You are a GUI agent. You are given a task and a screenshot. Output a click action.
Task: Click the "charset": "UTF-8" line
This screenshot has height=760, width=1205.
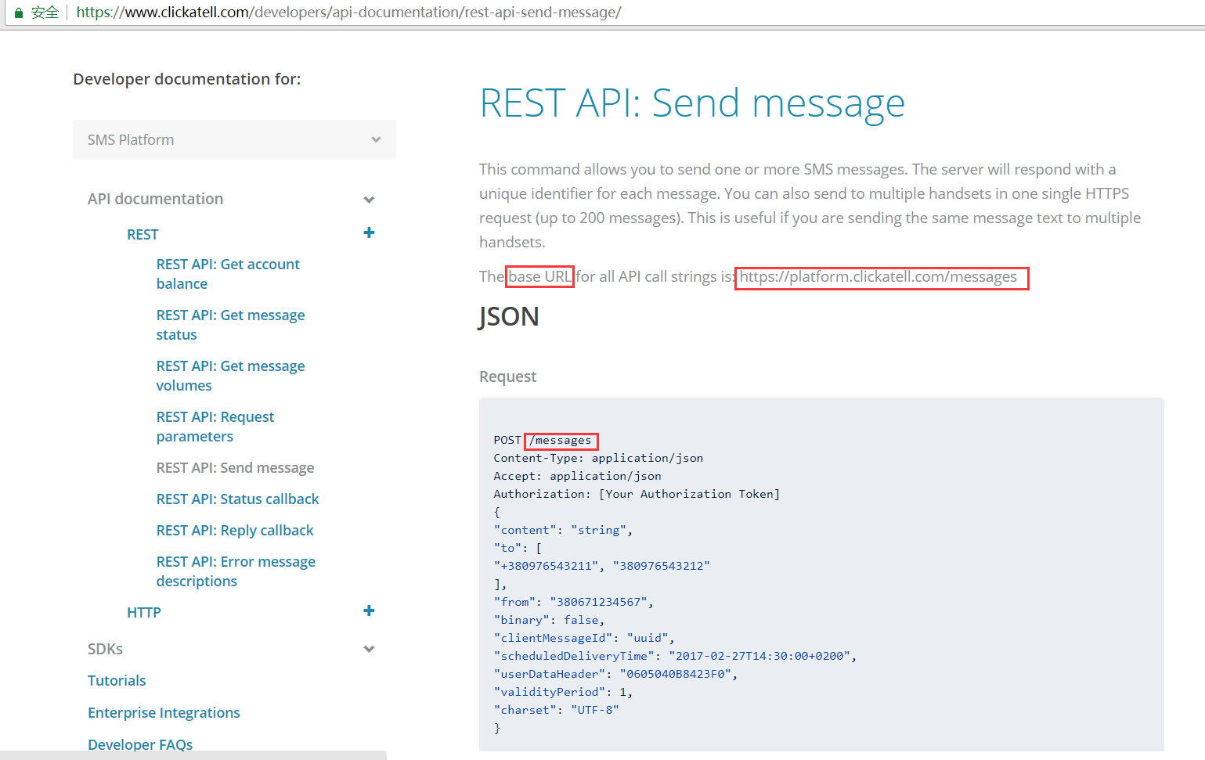(556, 710)
